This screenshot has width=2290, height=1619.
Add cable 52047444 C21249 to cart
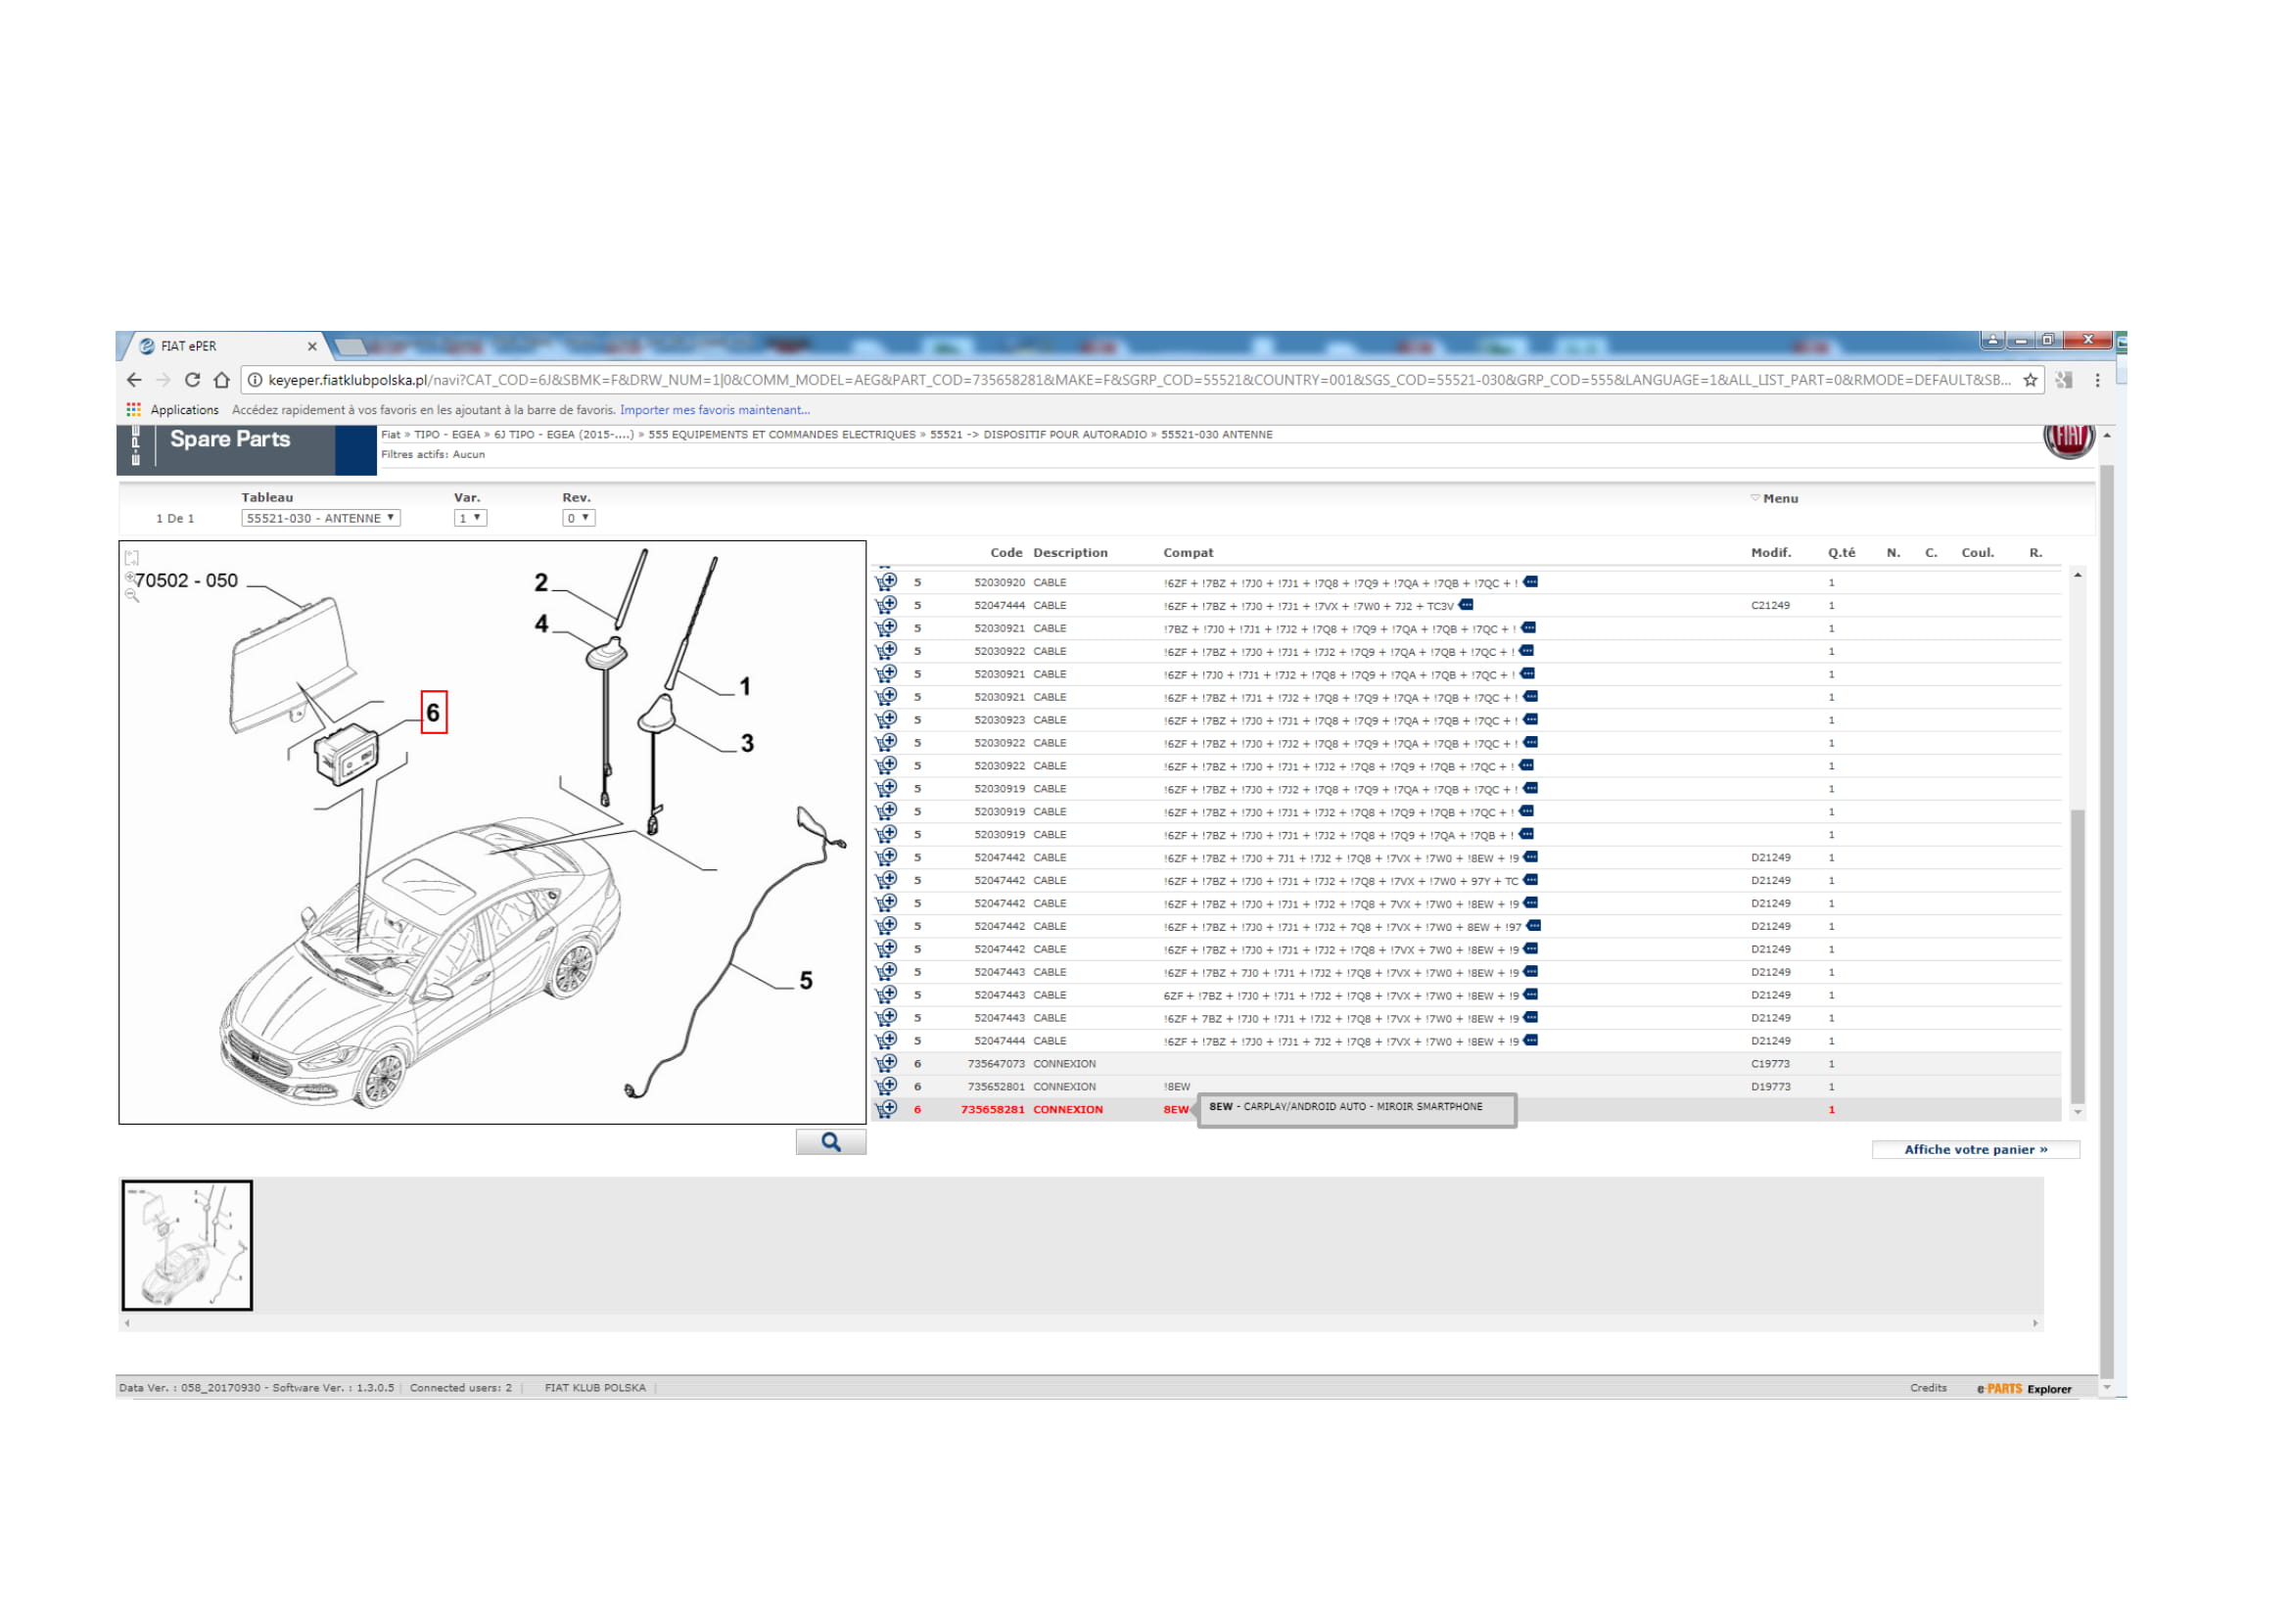pyautogui.click(x=886, y=605)
